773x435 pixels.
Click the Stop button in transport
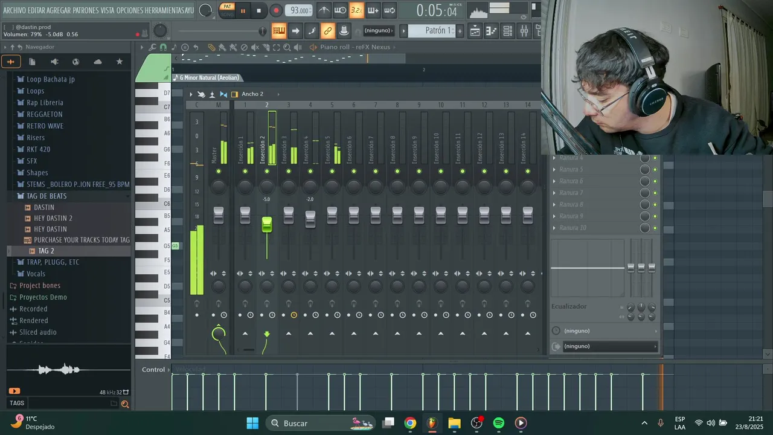pyautogui.click(x=258, y=10)
